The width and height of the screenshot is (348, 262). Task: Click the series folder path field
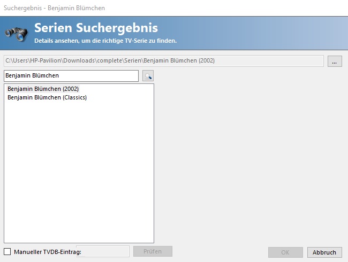[164, 61]
